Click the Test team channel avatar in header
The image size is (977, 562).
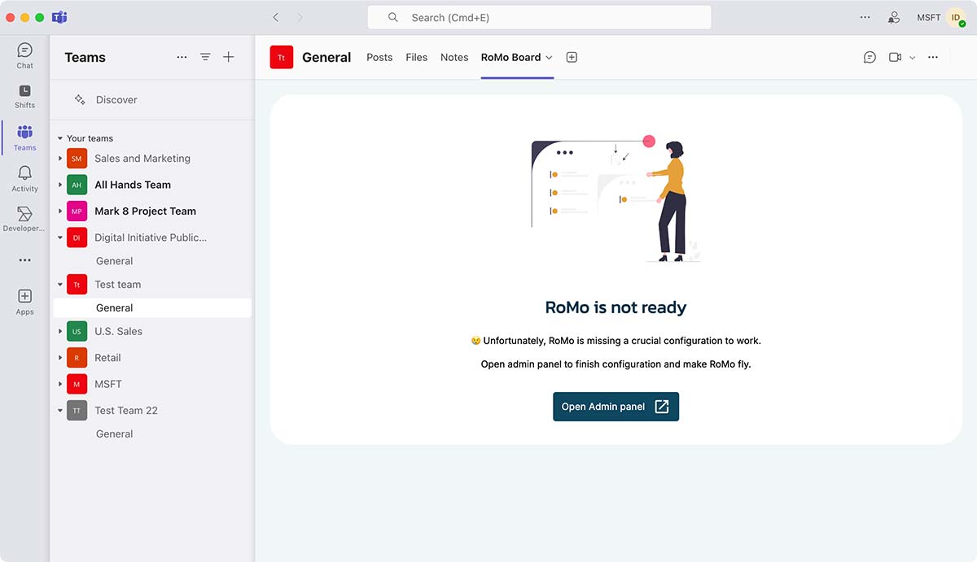282,57
